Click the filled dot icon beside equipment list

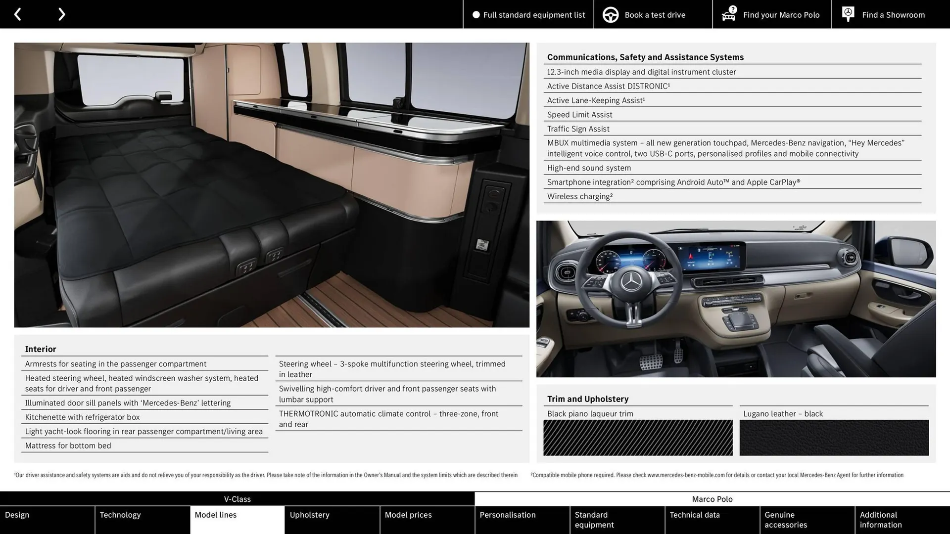point(475,15)
